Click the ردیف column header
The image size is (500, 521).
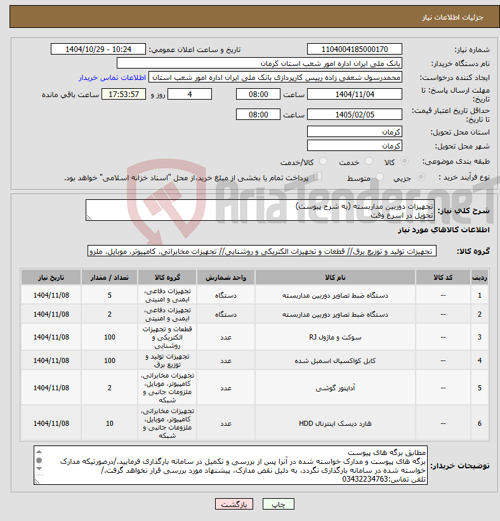click(x=480, y=277)
